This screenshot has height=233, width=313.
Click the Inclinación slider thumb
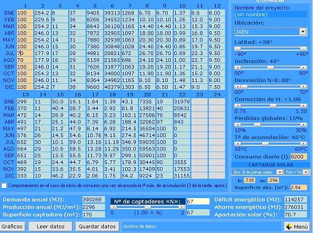coord(270,68)
